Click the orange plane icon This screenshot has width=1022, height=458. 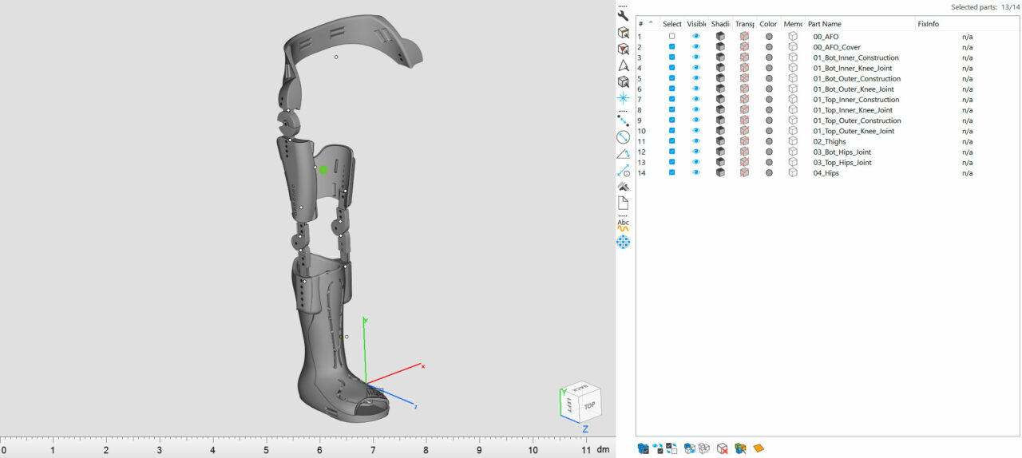[x=759, y=448]
